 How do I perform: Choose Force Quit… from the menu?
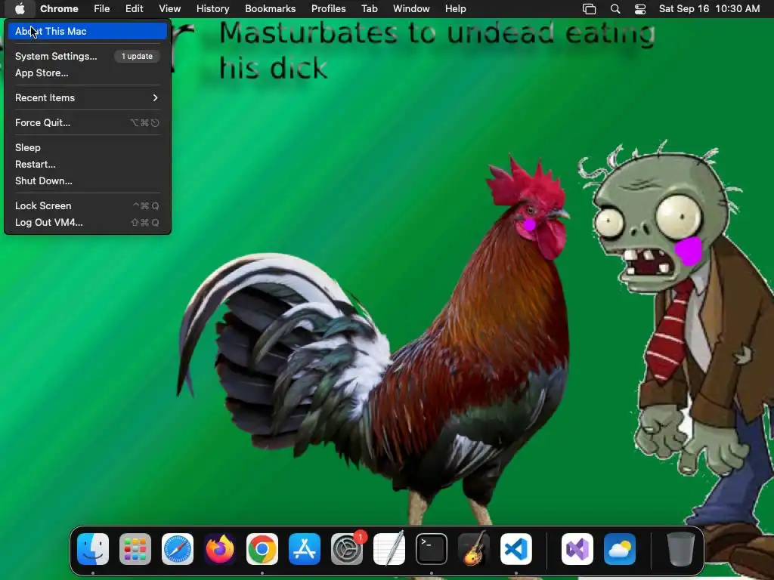pyautogui.click(x=88, y=123)
